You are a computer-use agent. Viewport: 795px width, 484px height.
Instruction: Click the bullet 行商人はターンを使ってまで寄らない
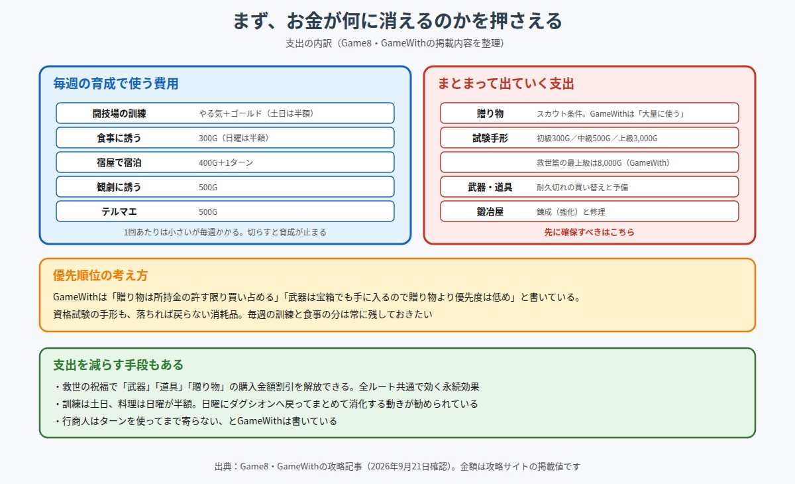coord(195,421)
